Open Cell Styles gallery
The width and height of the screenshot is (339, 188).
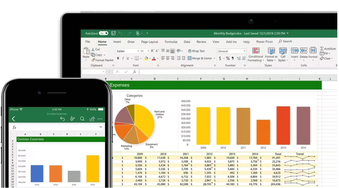click(283, 54)
